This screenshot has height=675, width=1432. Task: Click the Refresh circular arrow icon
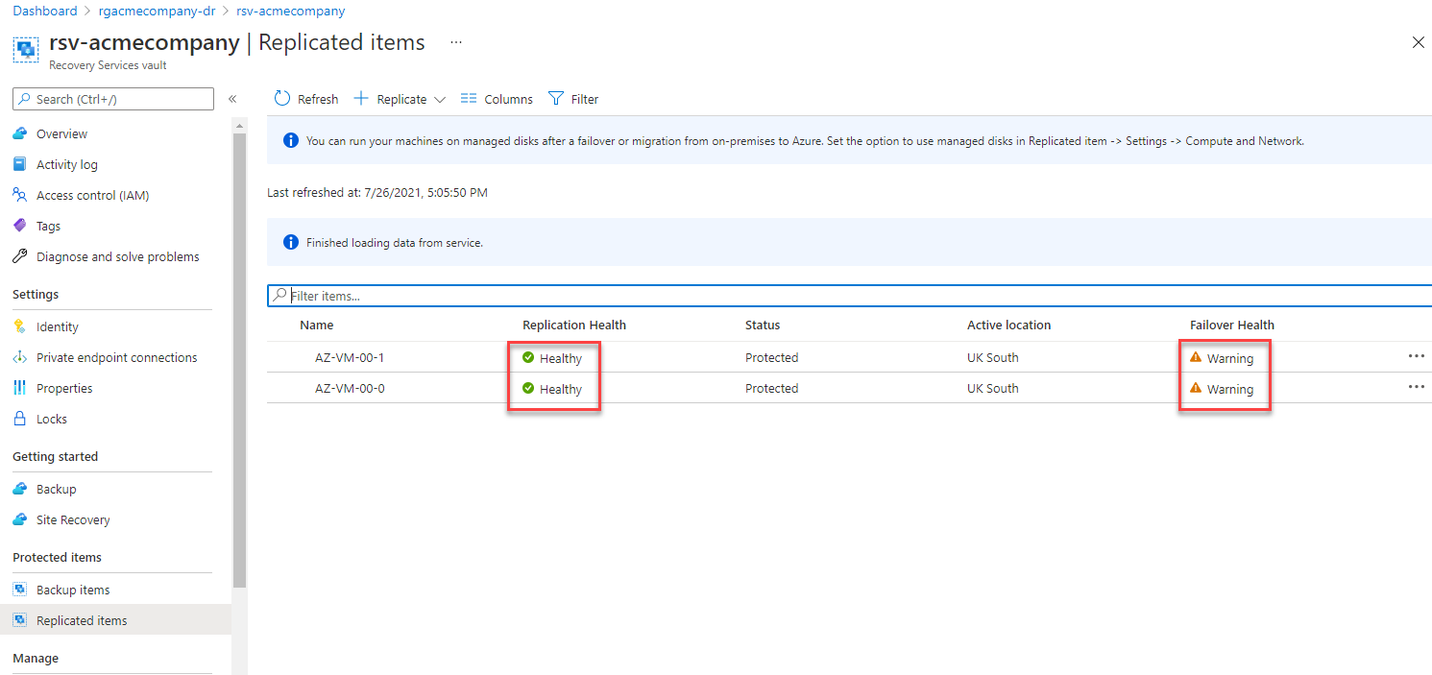pyautogui.click(x=282, y=99)
